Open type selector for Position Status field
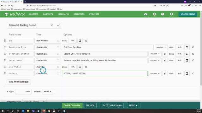 [x=48, y=54]
